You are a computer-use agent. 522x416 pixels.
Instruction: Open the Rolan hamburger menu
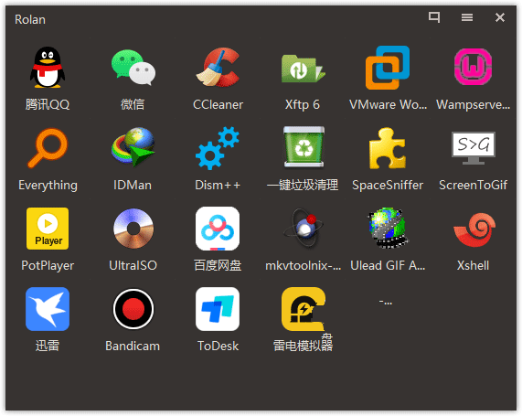pos(467,17)
